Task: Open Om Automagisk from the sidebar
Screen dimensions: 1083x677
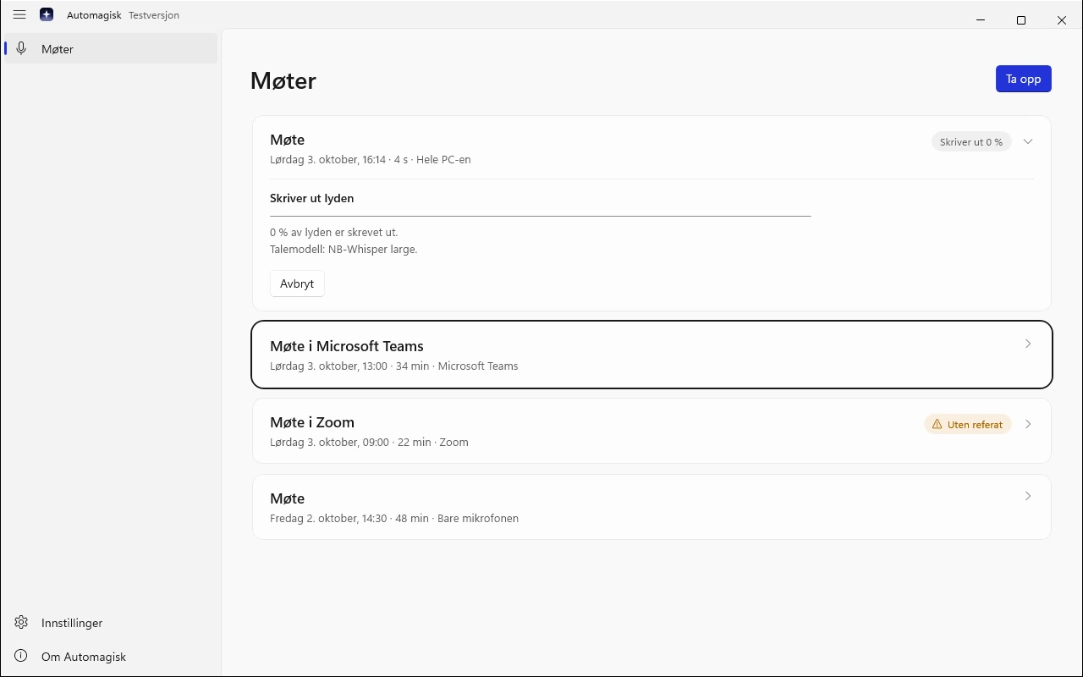Action: point(110,657)
